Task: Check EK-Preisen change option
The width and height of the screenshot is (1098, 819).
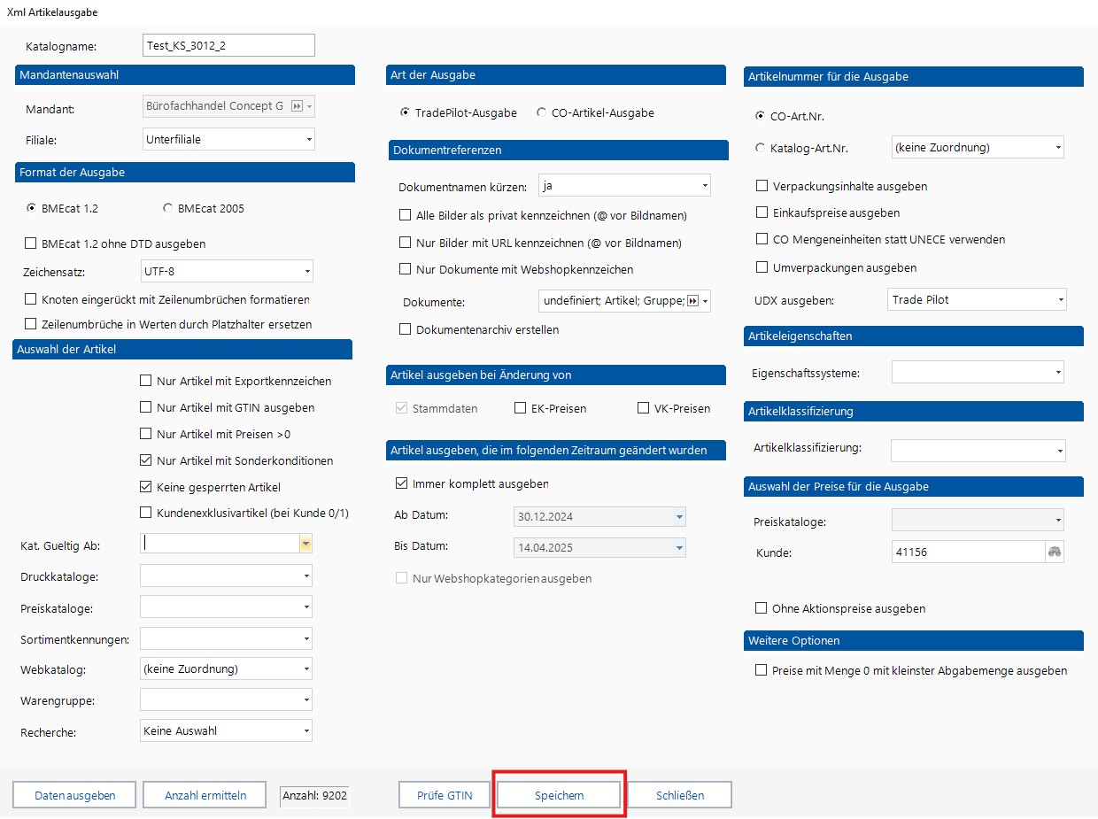Action: point(521,408)
